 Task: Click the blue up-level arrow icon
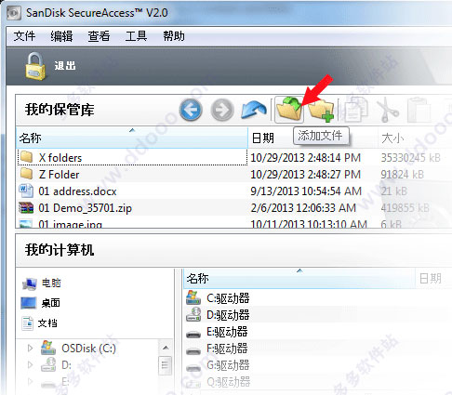pos(254,110)
